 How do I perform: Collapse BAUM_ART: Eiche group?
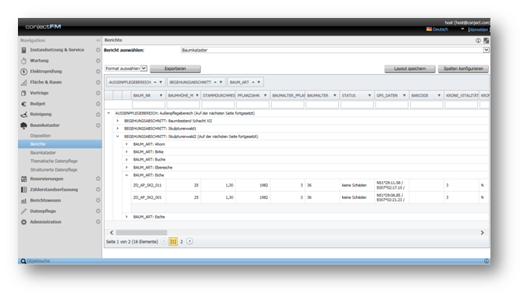127,176
